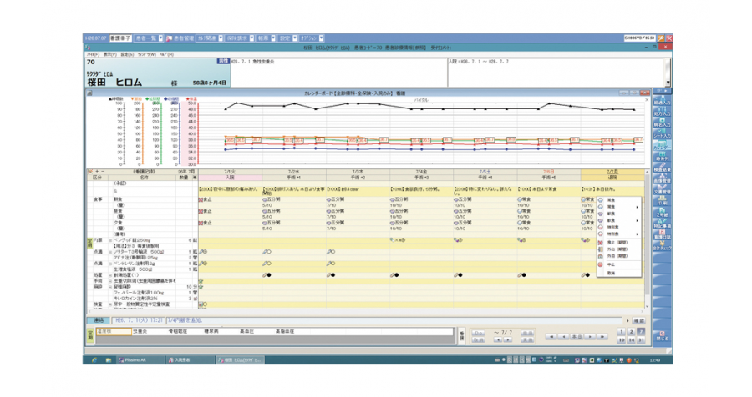Image resolution: width=752 pixels, height=397 pixels.
Task: Open the 病名入力 sidebar icon
Action: (662, 123)
